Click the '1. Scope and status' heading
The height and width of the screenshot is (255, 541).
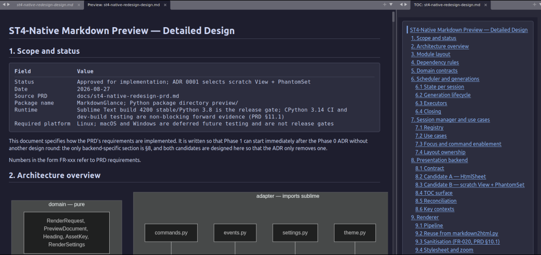(44, 51)
